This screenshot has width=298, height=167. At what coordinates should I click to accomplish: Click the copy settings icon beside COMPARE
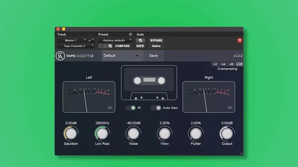pos(110,46)
